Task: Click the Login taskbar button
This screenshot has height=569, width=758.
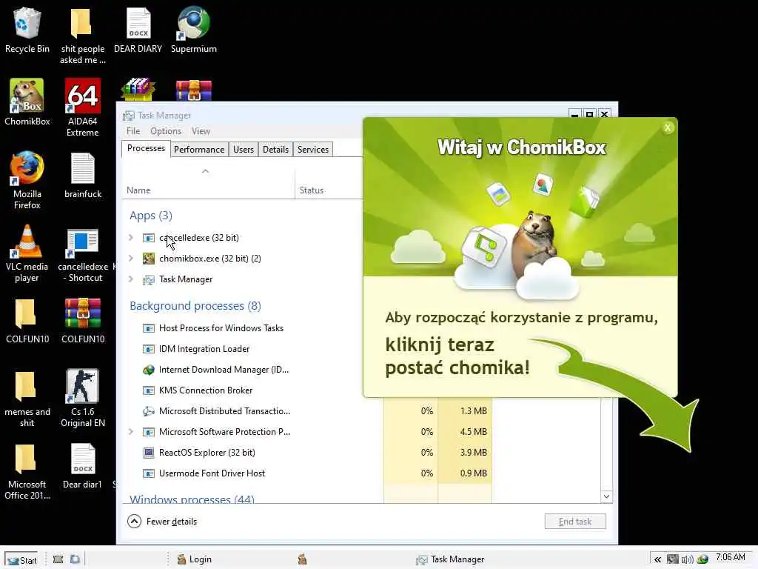Action: click(195, 559)
